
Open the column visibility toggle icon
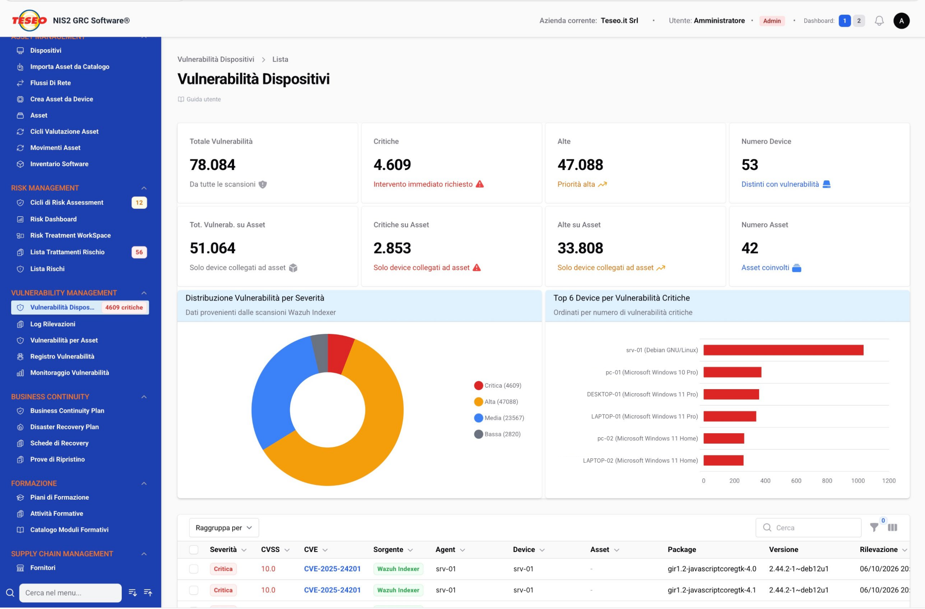tap(892, 527)
